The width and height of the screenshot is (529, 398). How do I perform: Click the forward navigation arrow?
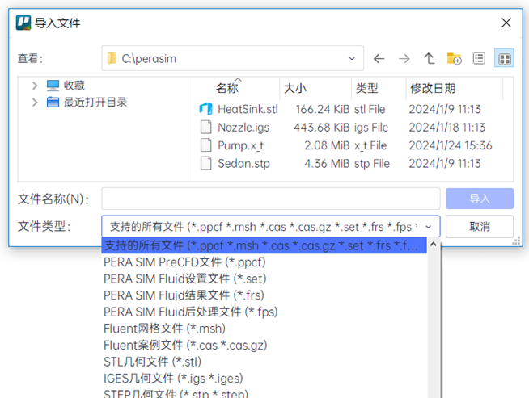pos(404,59)
